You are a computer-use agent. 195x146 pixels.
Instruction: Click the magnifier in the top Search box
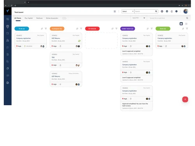[x=156, y=11]
